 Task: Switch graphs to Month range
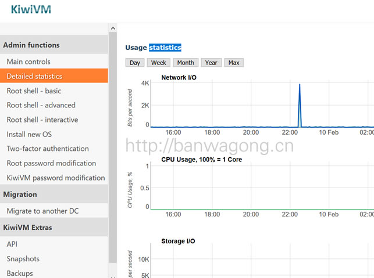click(x=186, y=63)
